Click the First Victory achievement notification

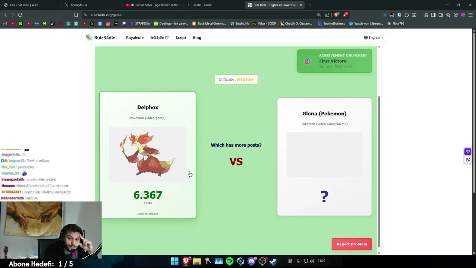pyautogui.click(x=334, y=61)
